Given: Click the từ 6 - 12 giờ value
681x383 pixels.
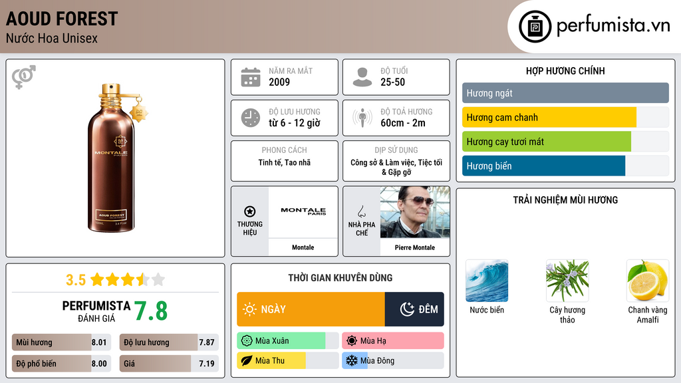Looking at the screenshot, I should (x=295, y=123).
